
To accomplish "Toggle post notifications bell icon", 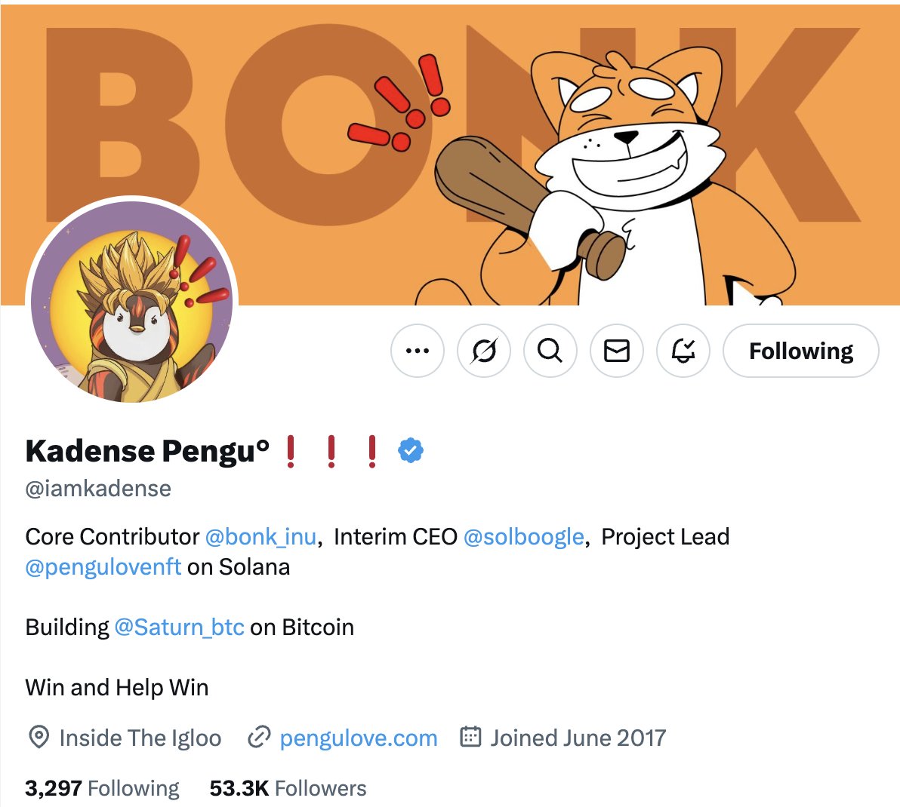I will 683,351.
